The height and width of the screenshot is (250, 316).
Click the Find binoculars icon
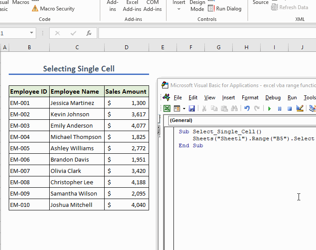(x=234, y=108)
